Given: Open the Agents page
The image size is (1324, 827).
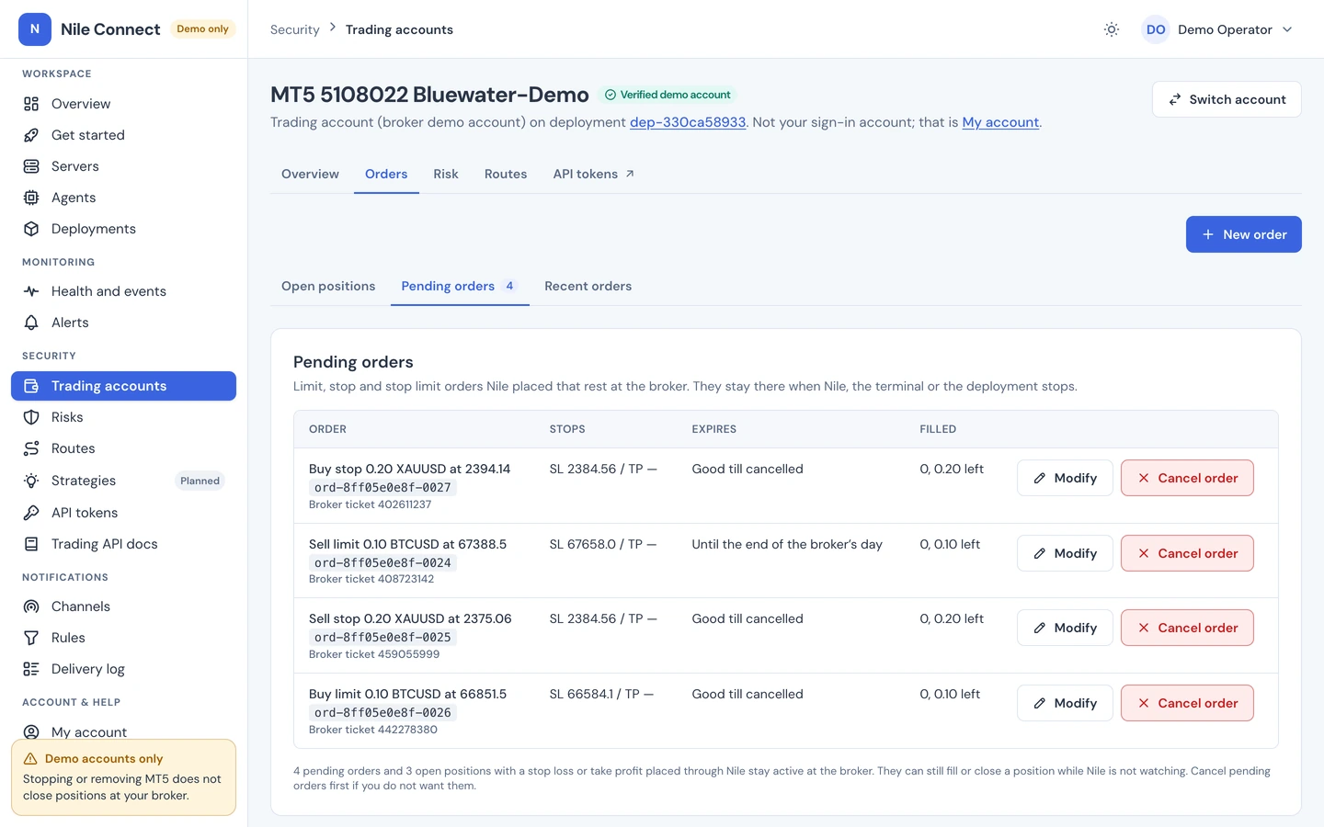Looking at the screenshot, I should [123, 198].
